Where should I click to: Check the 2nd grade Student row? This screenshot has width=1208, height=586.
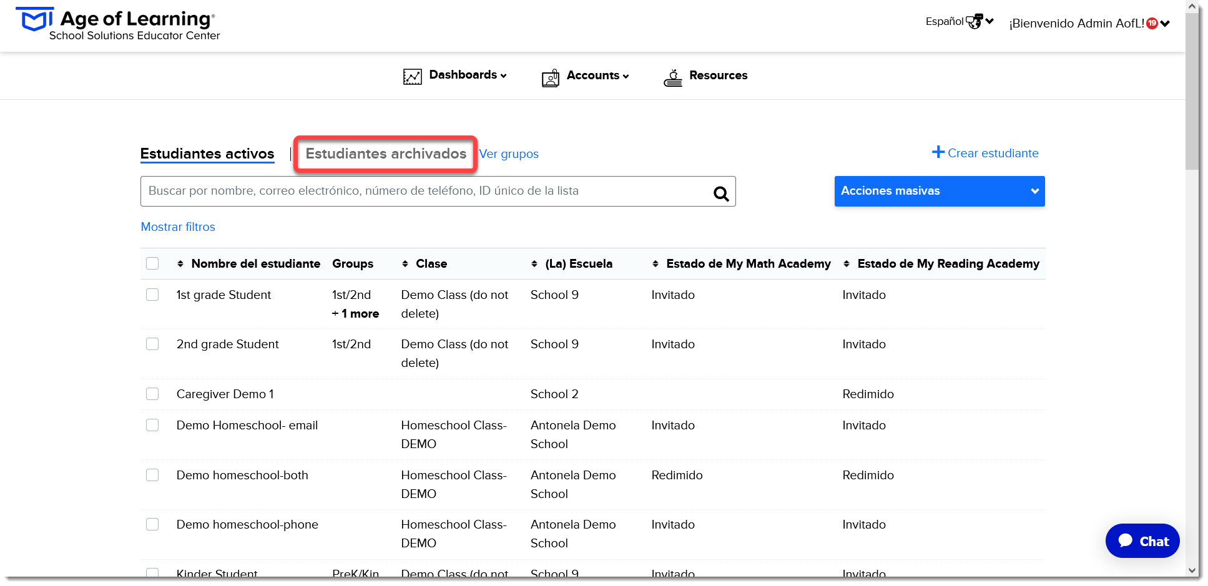152,344
